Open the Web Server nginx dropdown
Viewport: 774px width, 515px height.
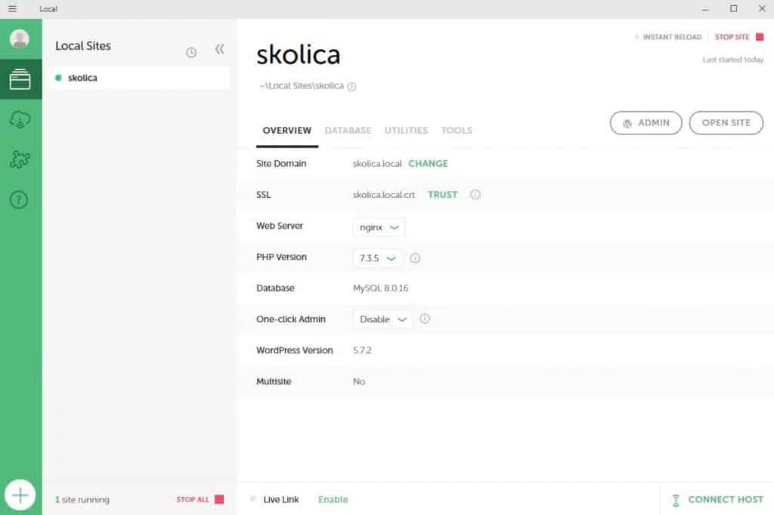click(x=379, y=227)
